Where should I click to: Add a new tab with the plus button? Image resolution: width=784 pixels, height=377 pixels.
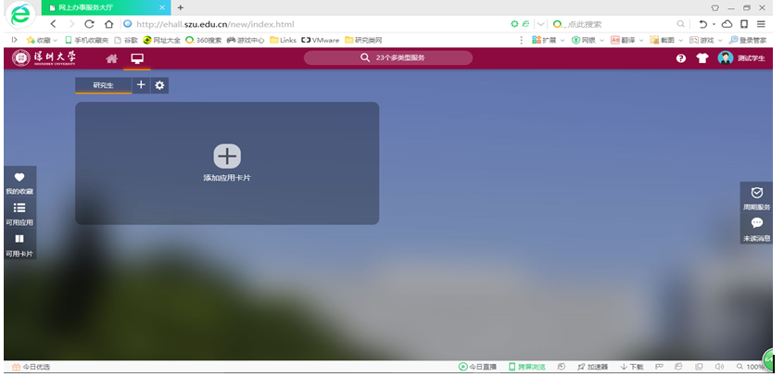pos(141,85)
